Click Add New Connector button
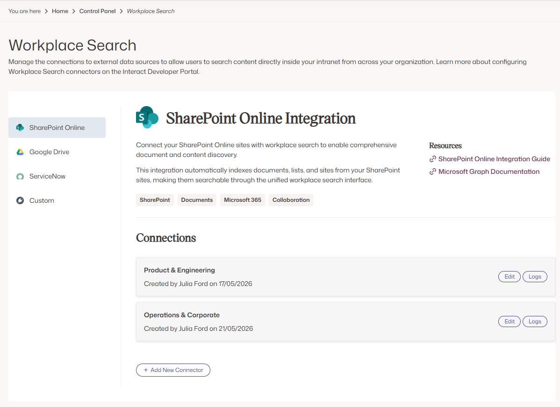Image resolution: width=560 pixels, height=407 pixels. (x=173, y=370)
